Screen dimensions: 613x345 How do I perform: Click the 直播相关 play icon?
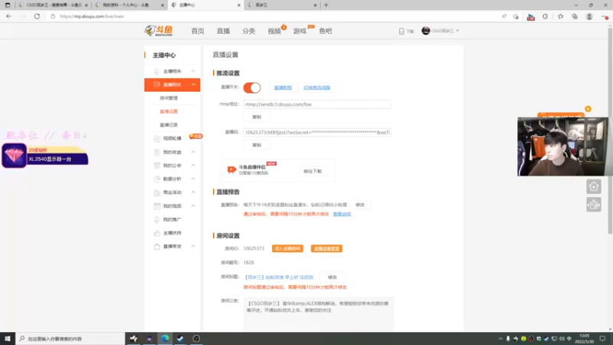coord(156,84)
